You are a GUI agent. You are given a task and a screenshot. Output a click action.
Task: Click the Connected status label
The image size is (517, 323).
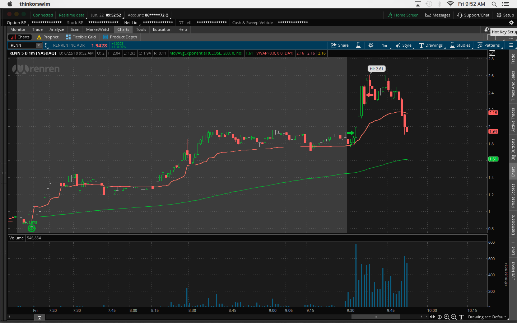[43, 15]
